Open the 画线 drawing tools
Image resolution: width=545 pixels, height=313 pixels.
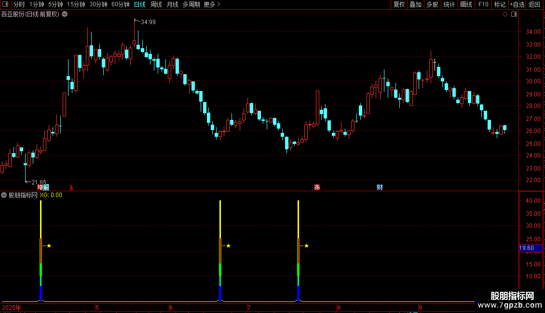tap(466, 4)
